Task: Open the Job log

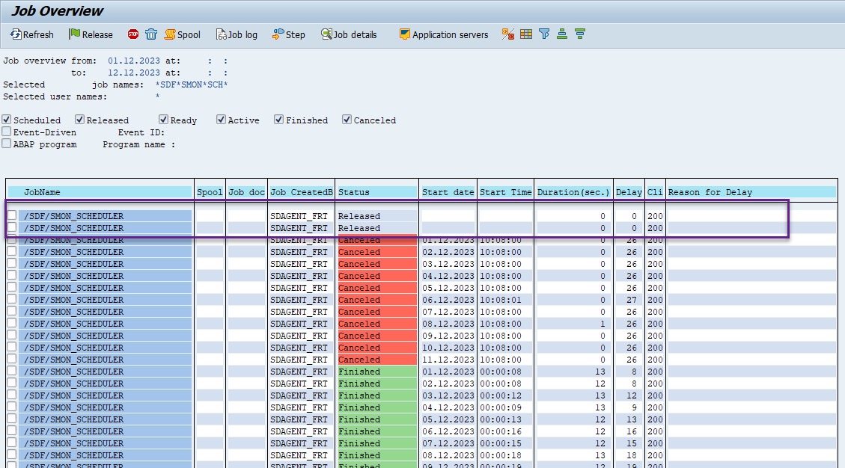Action: 237,34
